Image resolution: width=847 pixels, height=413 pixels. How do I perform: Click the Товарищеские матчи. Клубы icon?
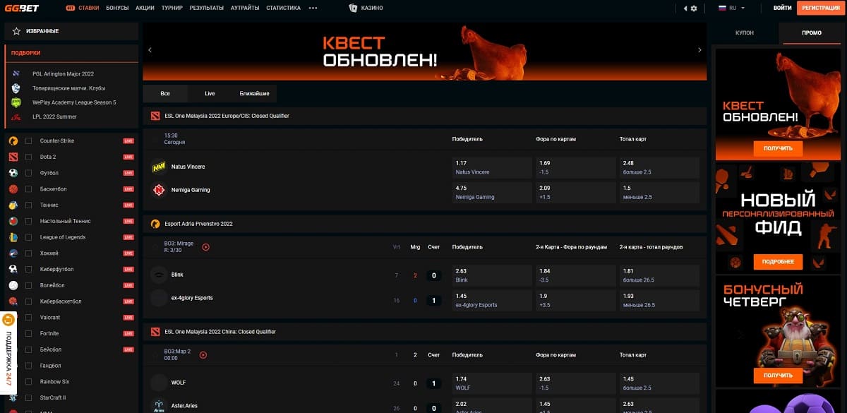(16, 88)
